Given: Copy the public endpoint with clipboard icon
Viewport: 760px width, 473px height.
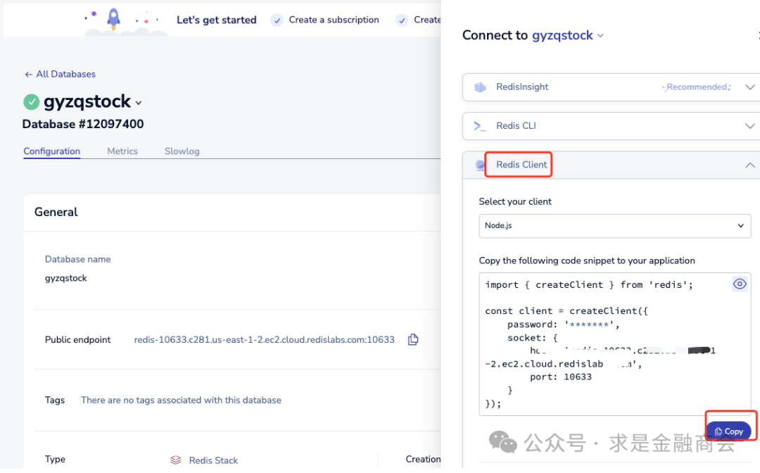Looking at the screenshot, I should (x=413, y=339).
